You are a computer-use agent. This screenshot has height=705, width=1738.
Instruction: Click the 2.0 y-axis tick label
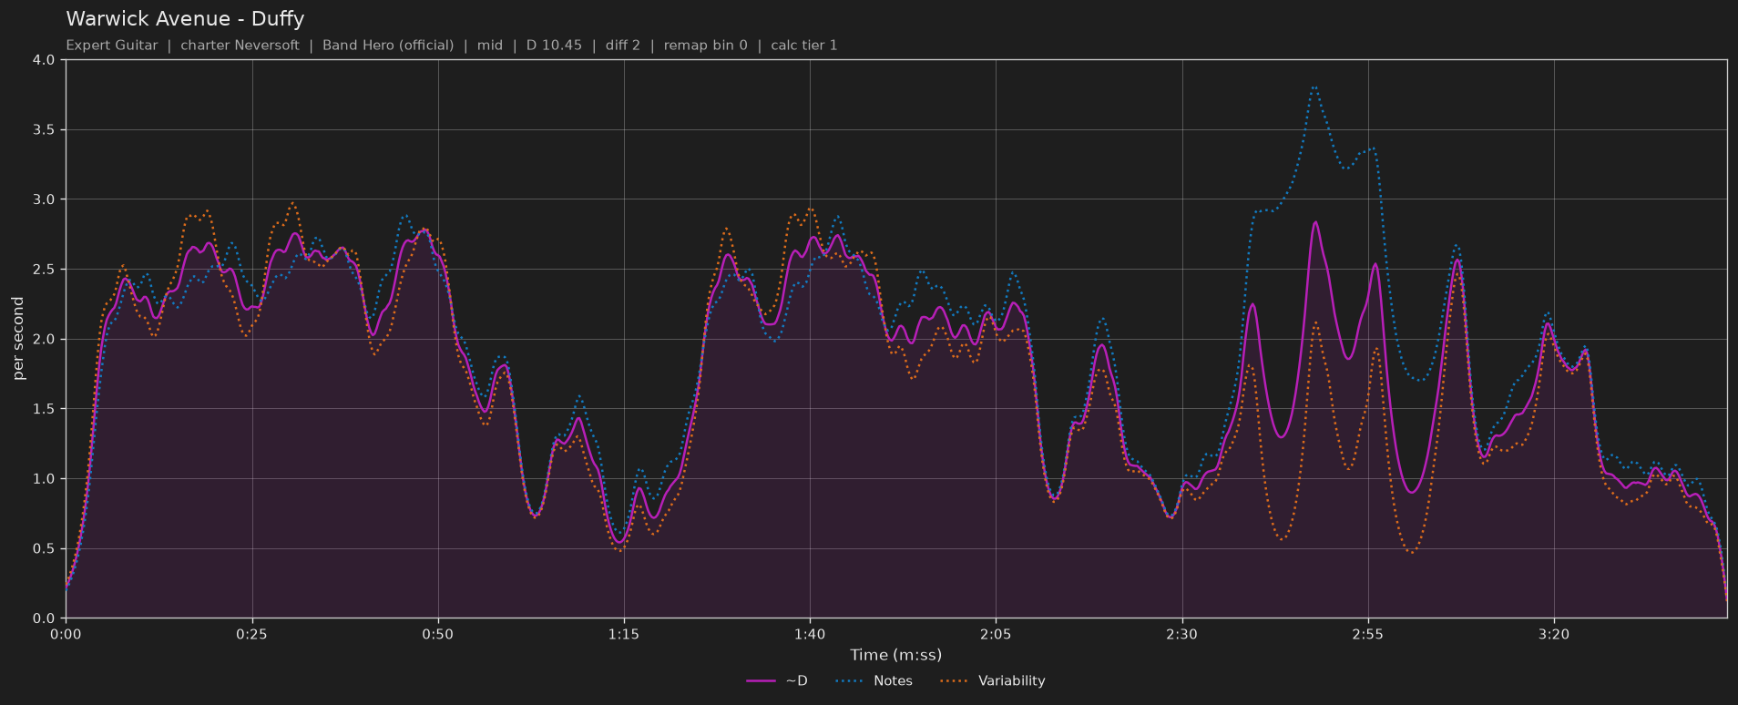click(44, 339)
